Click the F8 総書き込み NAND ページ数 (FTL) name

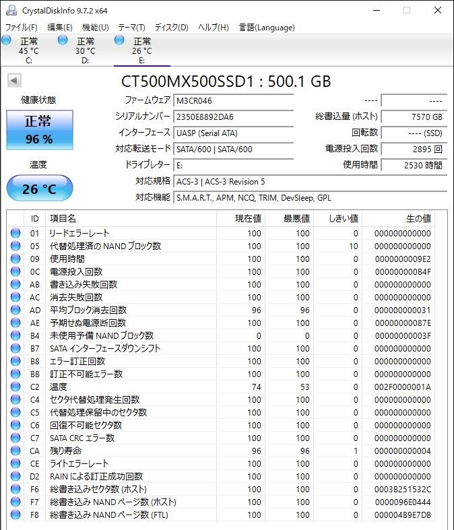point(108,515)
